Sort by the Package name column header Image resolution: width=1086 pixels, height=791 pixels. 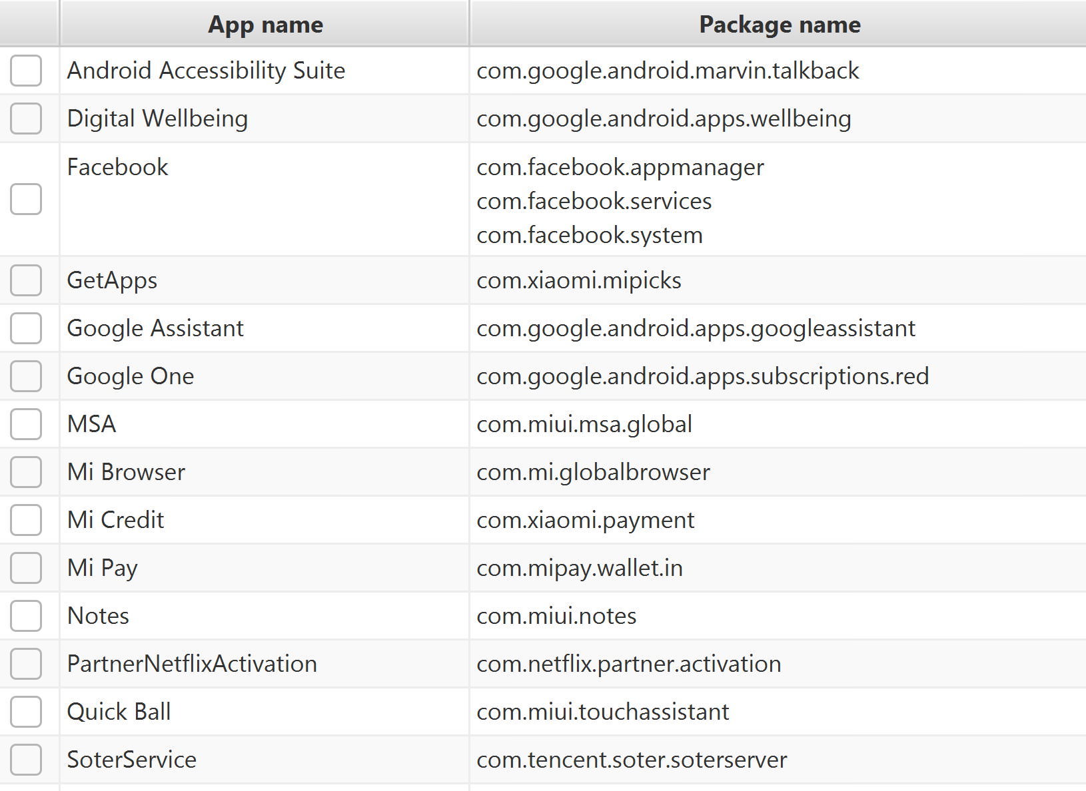click(x=779, y=25)
